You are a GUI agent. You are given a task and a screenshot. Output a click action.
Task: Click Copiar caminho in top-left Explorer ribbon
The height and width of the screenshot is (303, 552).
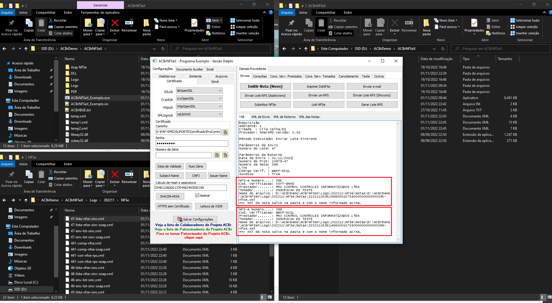coord(63,27)
